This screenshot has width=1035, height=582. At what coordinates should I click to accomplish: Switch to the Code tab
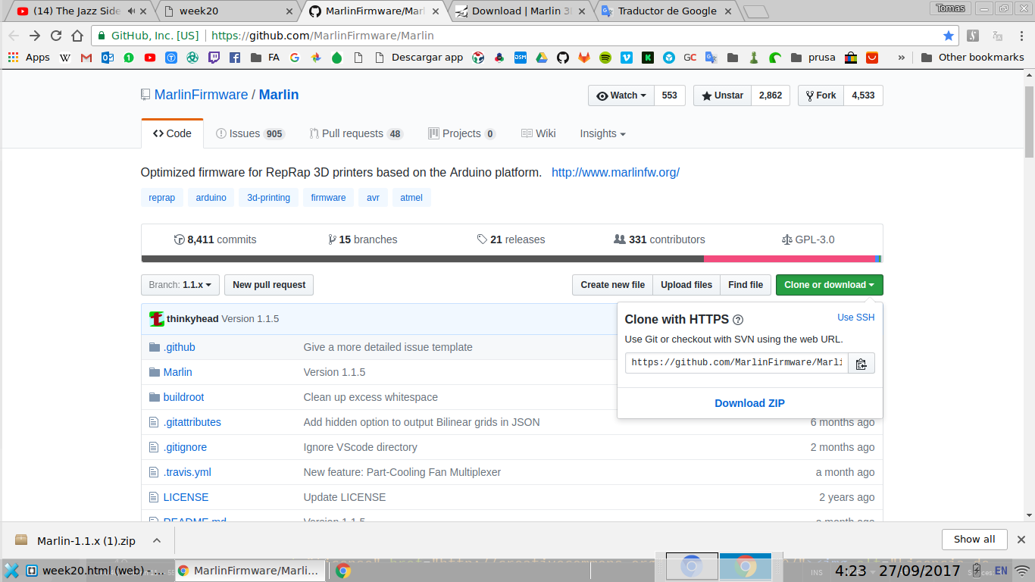click(172, 133)
